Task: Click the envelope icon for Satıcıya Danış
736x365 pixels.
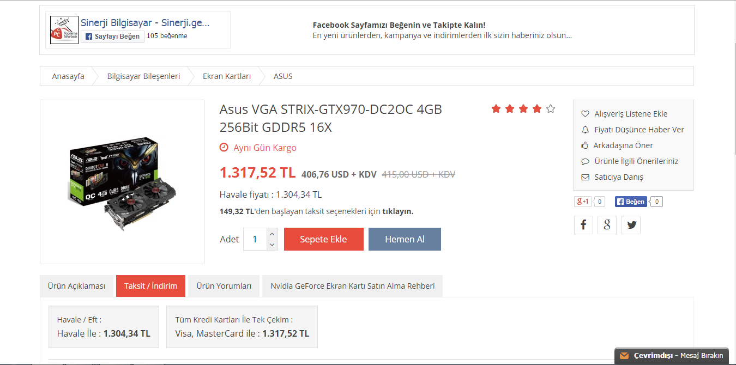Action: [x=585, y=177]
